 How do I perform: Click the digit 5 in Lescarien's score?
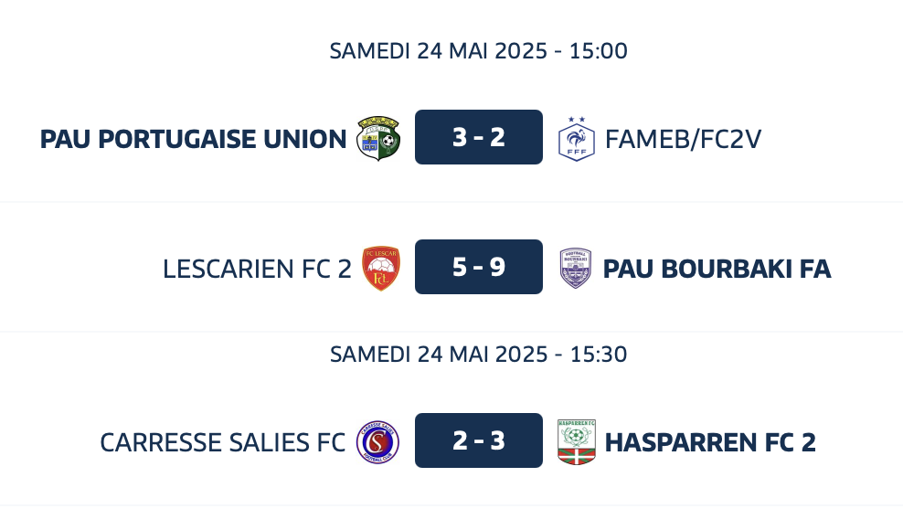click(459, 267)
